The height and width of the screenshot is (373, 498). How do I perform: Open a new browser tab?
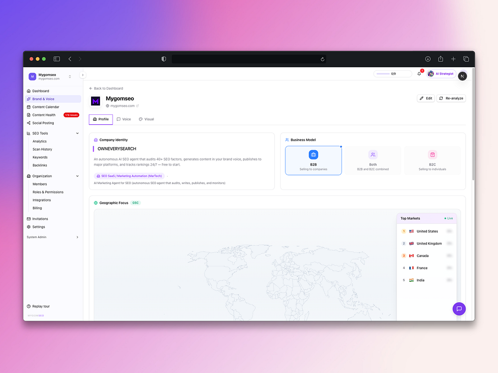coord(453,59)
